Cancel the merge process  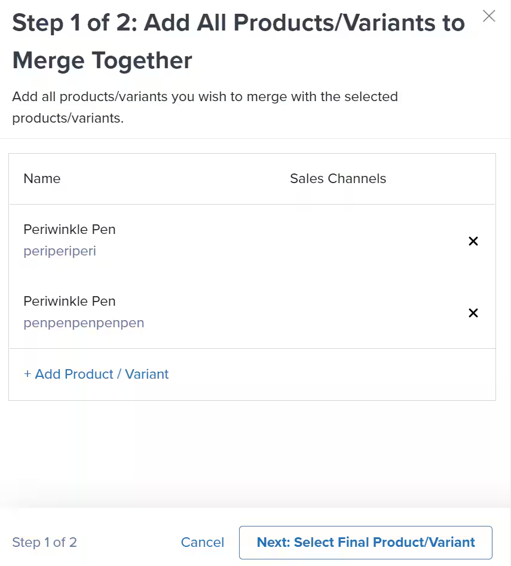point(203,542)
